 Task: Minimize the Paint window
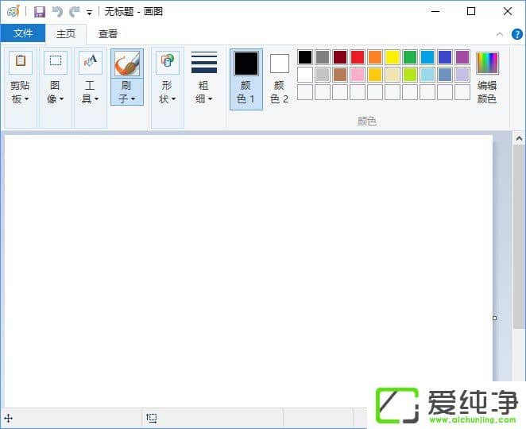coord(435,11)
